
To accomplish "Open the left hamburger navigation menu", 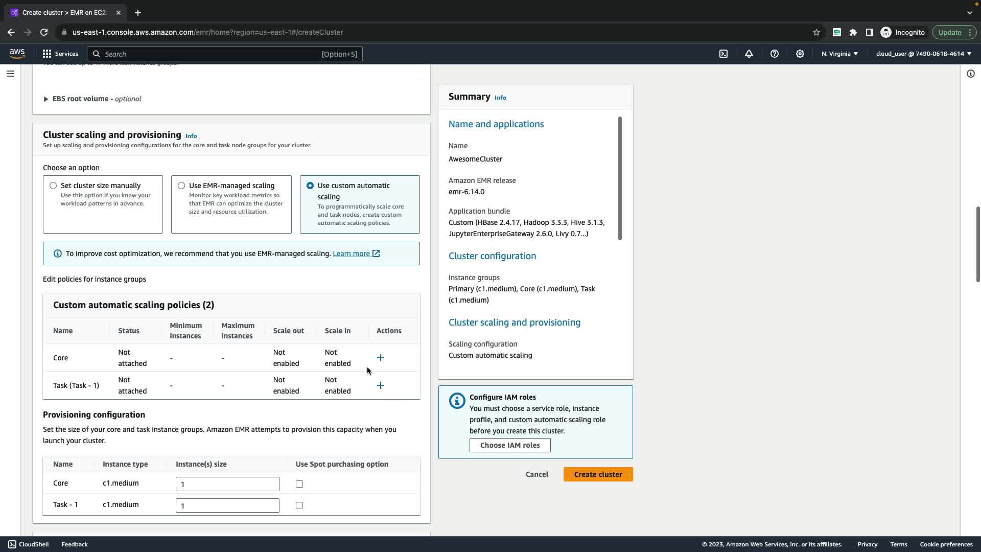I will coord(10,74).
